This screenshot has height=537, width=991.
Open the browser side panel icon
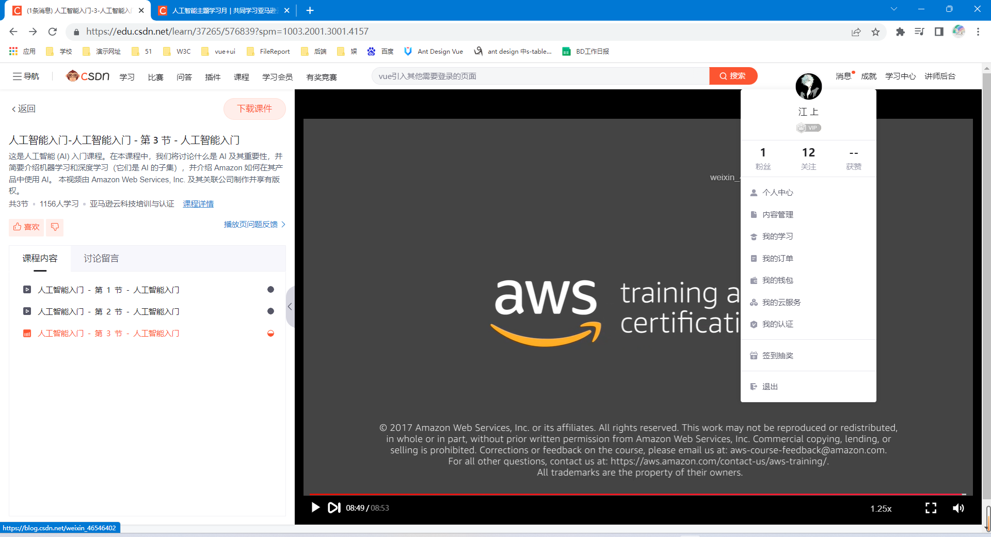(x=939, y=32)
